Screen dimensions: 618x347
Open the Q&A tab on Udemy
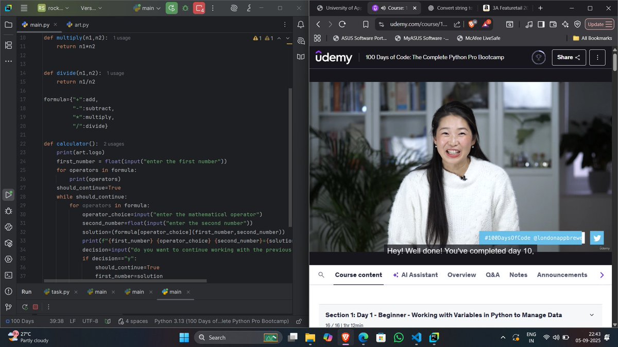[x=492, y=275]
